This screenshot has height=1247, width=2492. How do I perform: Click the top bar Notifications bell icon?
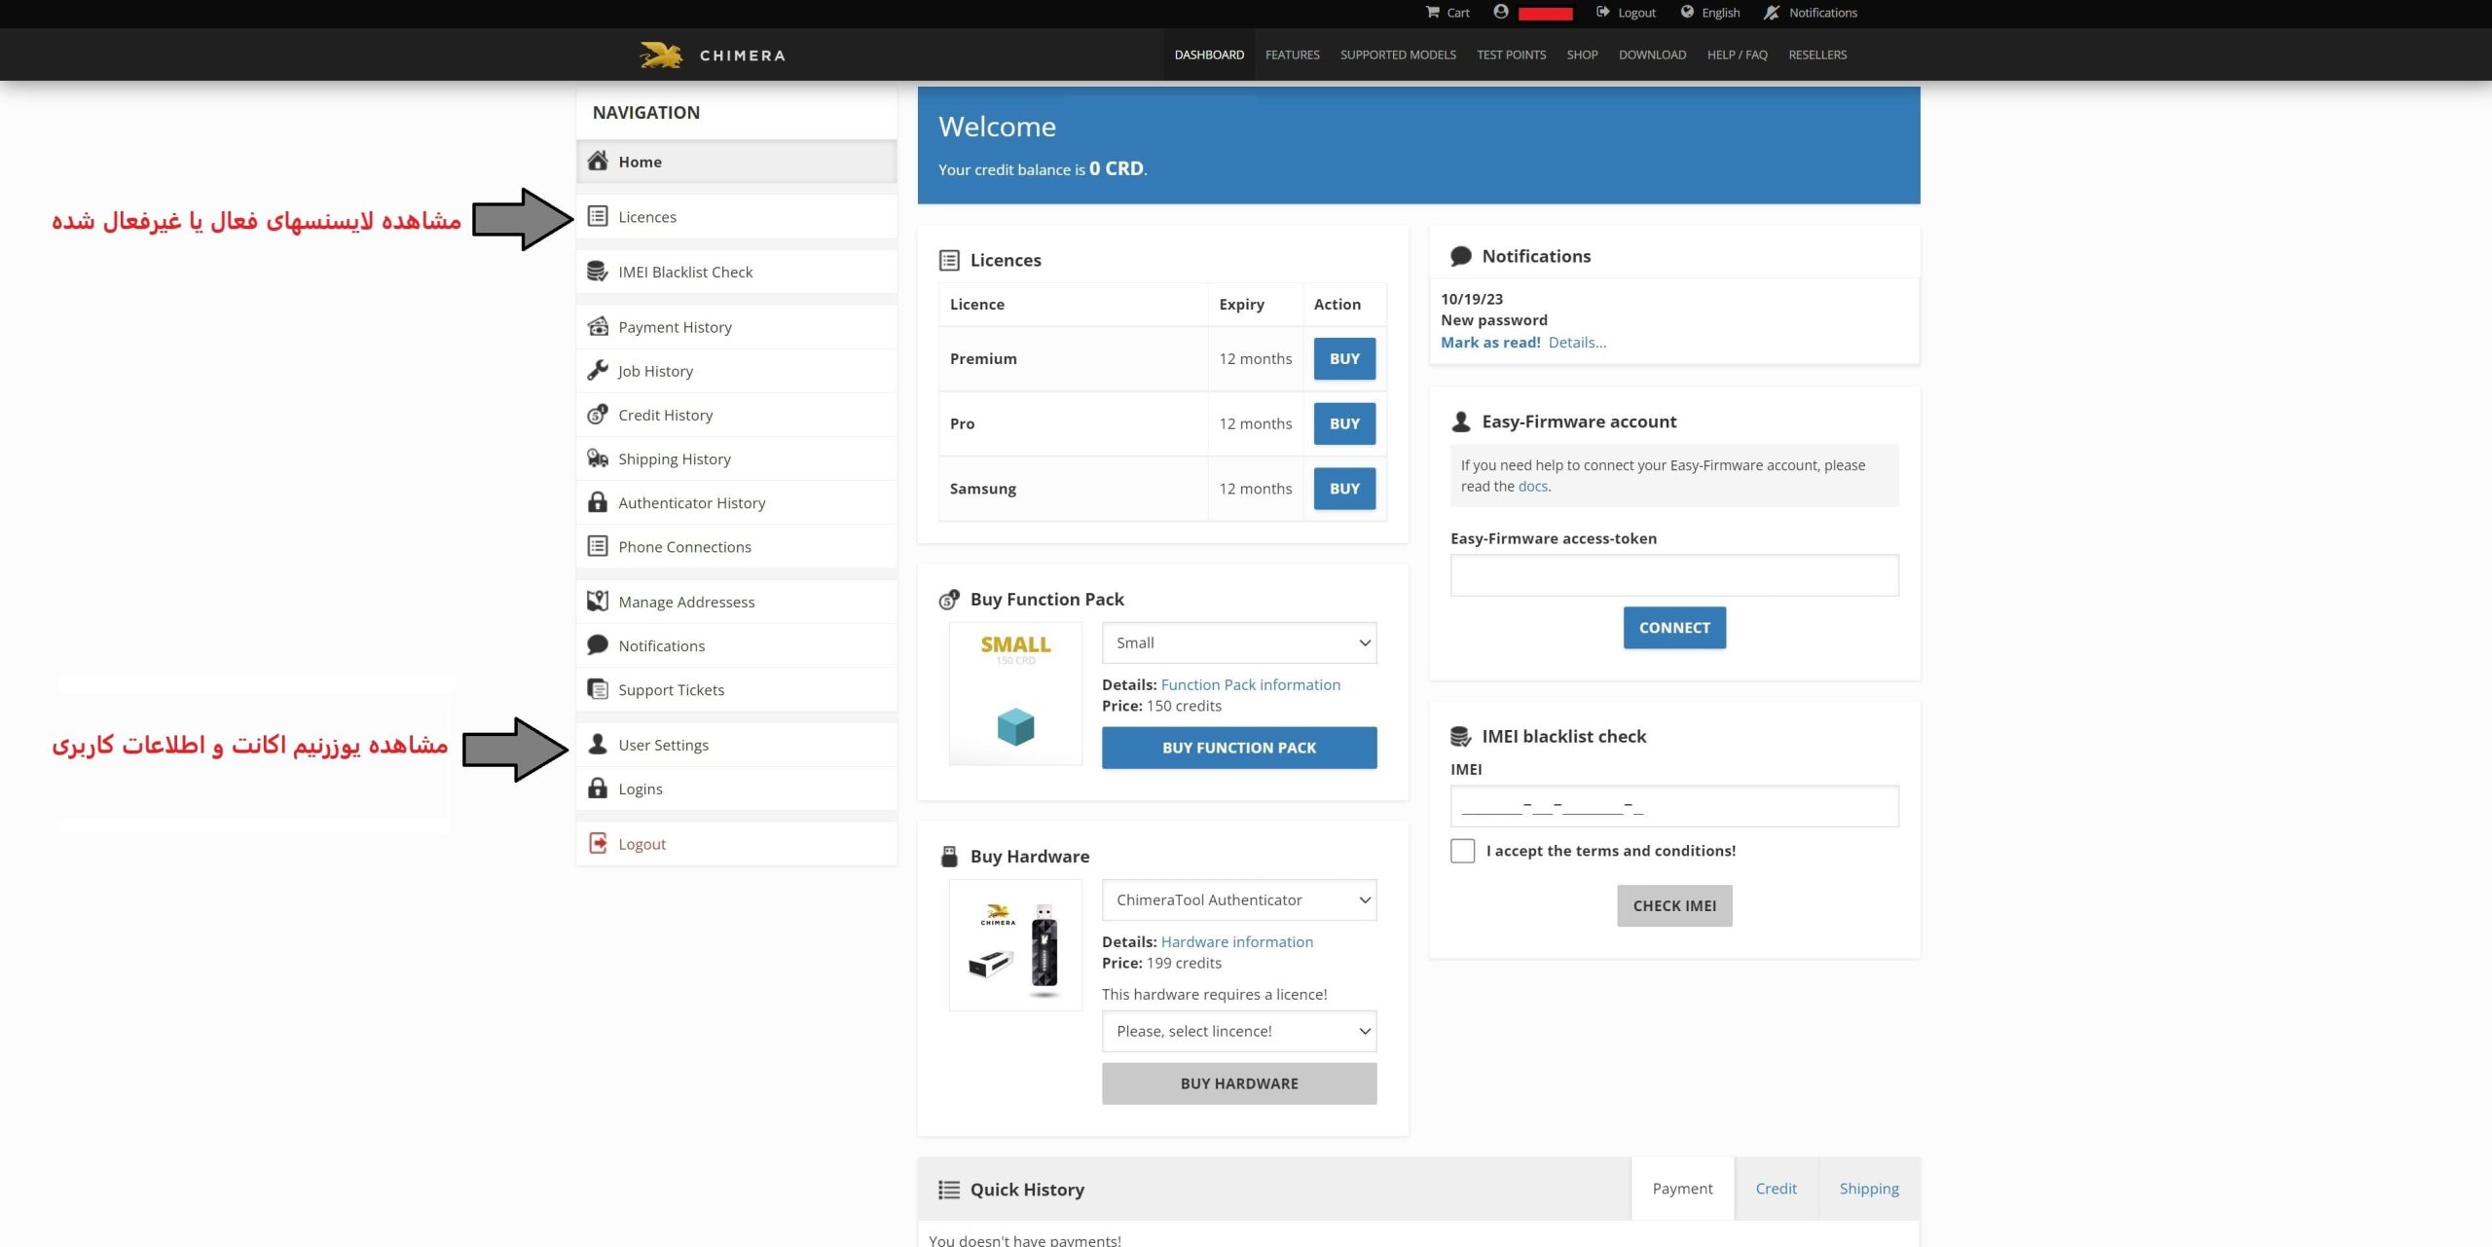pos(1772,13)
